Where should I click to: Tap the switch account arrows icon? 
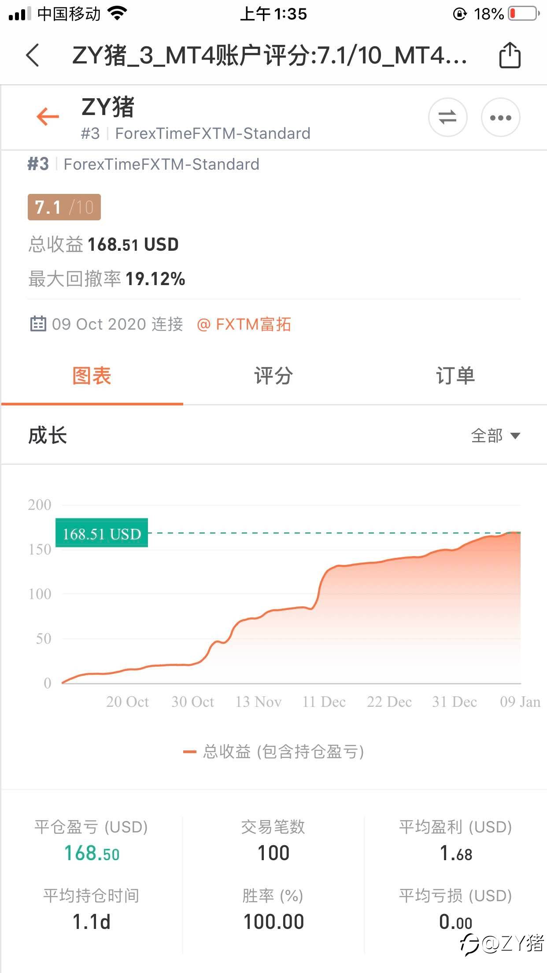(x=447, y=118)
